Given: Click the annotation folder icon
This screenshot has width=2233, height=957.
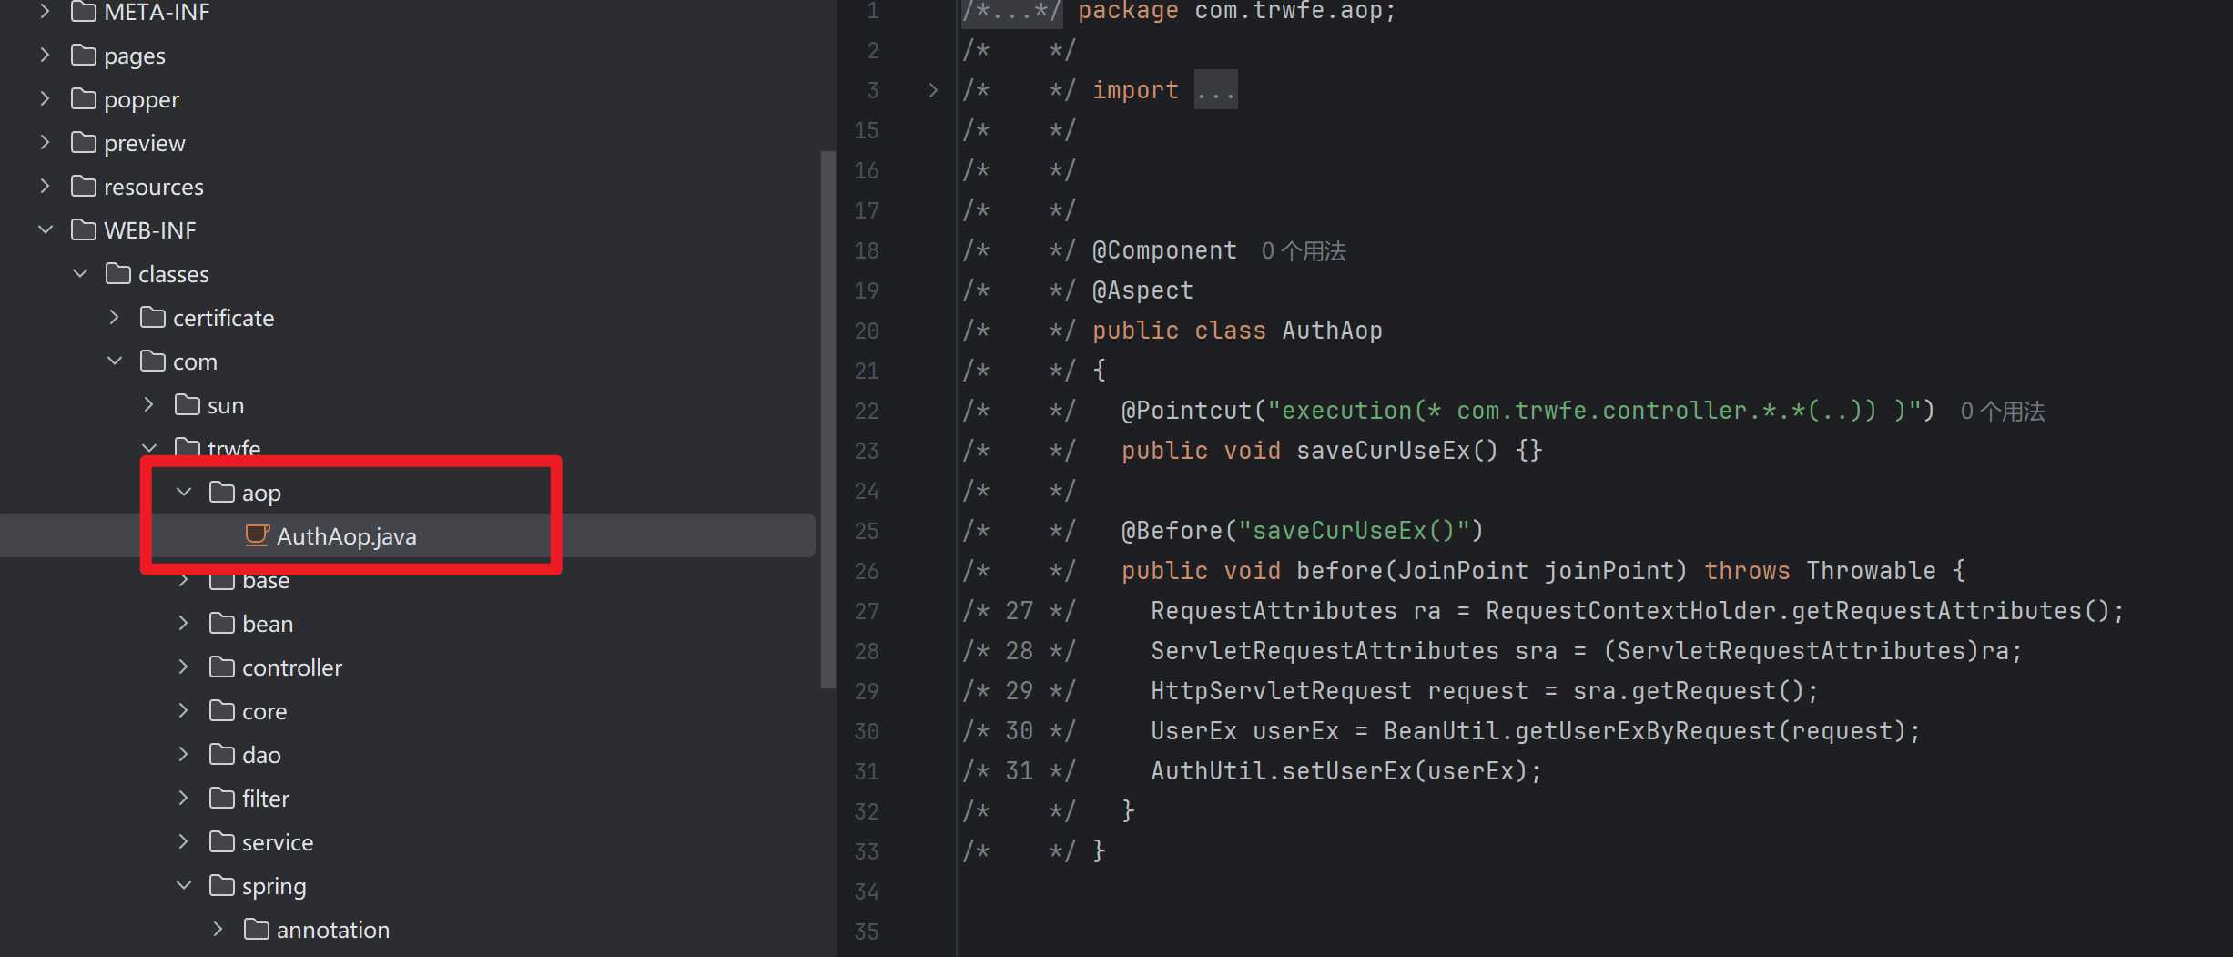Looking at the screenshot, I should tap(257, 930).
